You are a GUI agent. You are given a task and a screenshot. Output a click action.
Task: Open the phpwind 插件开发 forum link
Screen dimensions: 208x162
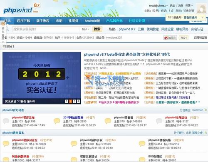coord(91,140)
